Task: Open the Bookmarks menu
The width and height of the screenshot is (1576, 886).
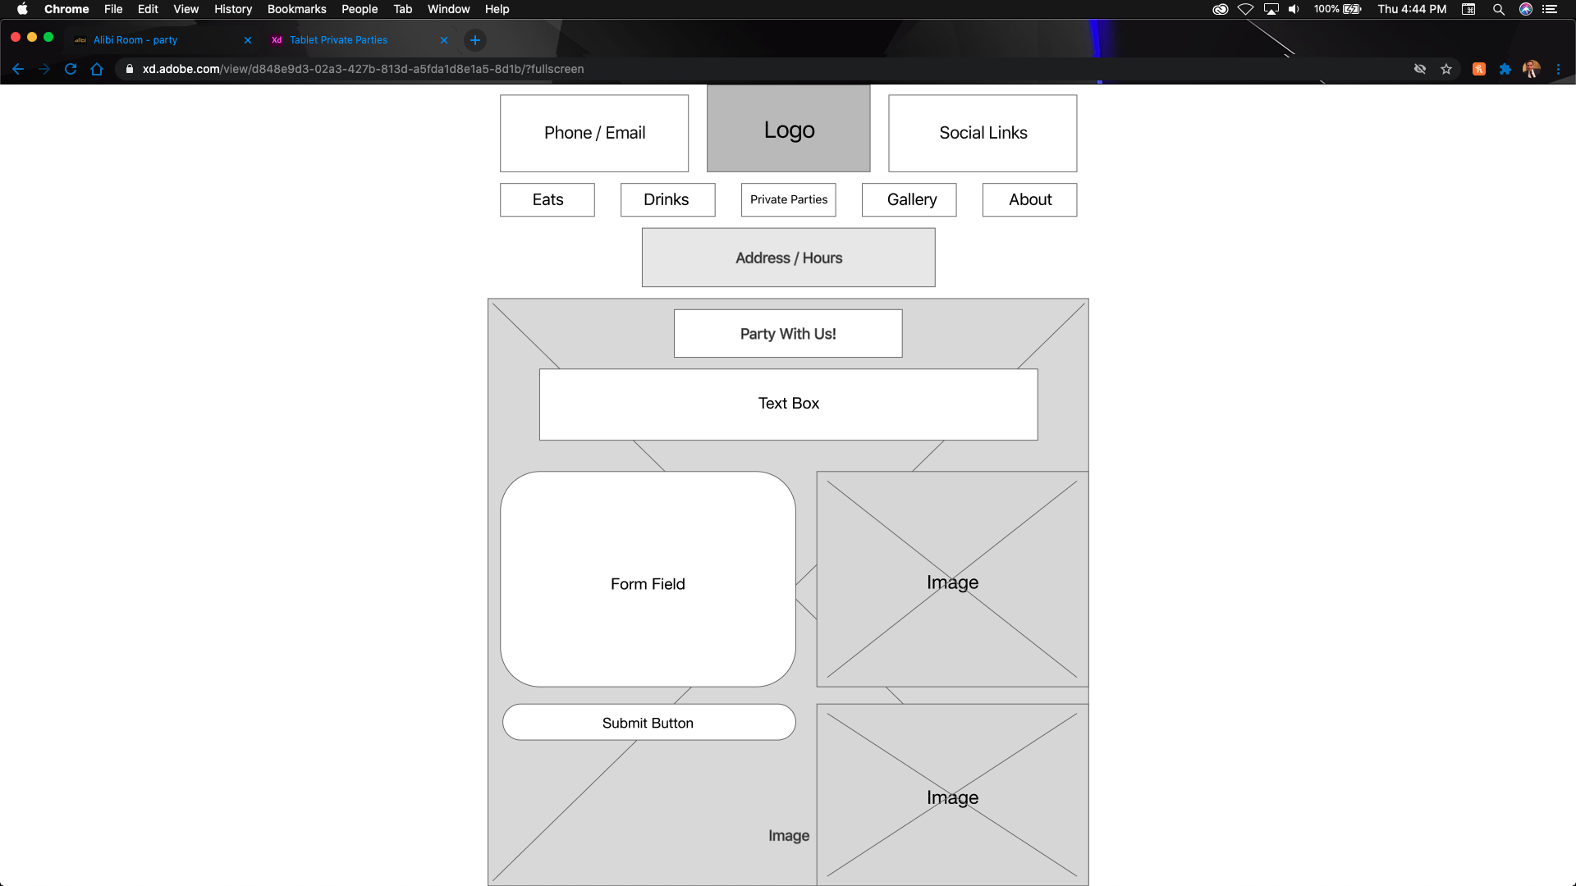Action: pos(296,9)
